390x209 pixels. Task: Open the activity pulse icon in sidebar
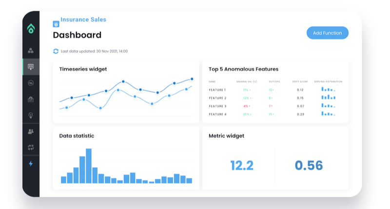[31, 83]
